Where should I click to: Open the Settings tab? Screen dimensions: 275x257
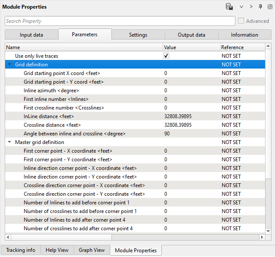[x=138, y=35]
